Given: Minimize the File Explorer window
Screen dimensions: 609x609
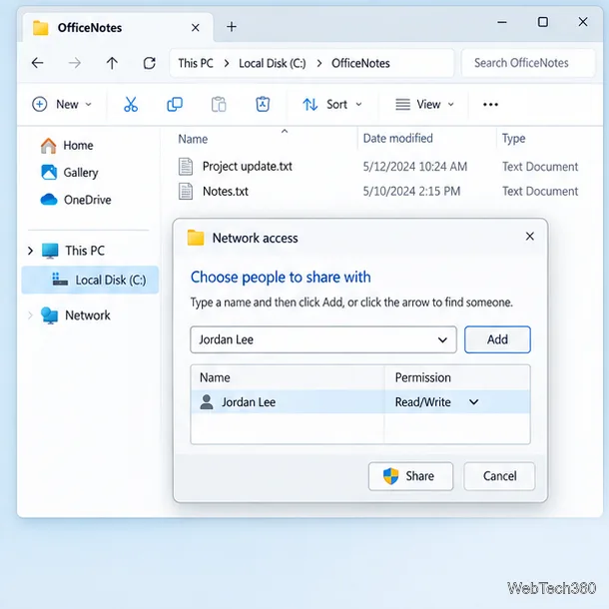Looking at the screenshot, I should click(502, 22).
